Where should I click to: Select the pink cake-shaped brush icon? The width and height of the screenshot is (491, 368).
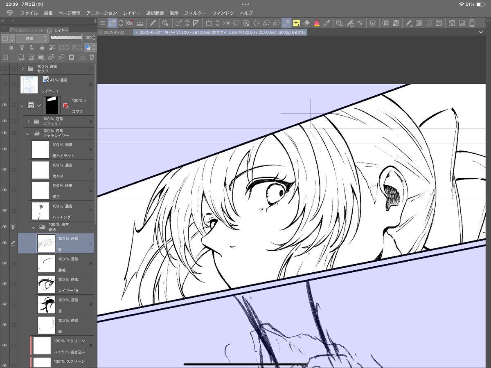click(317, 23)
